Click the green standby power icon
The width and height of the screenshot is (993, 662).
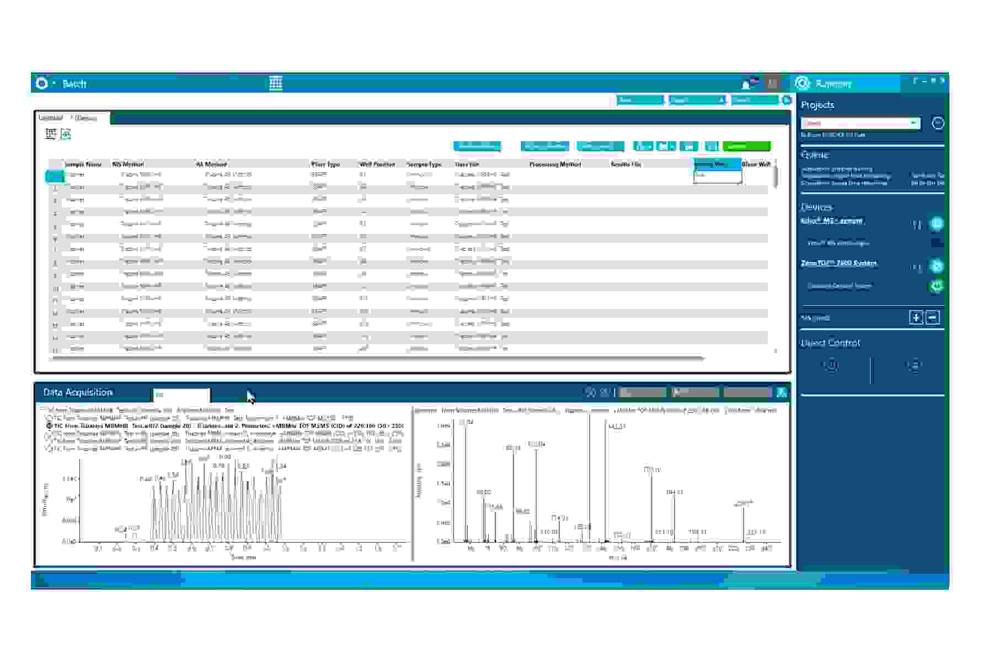tap(936, 286)
